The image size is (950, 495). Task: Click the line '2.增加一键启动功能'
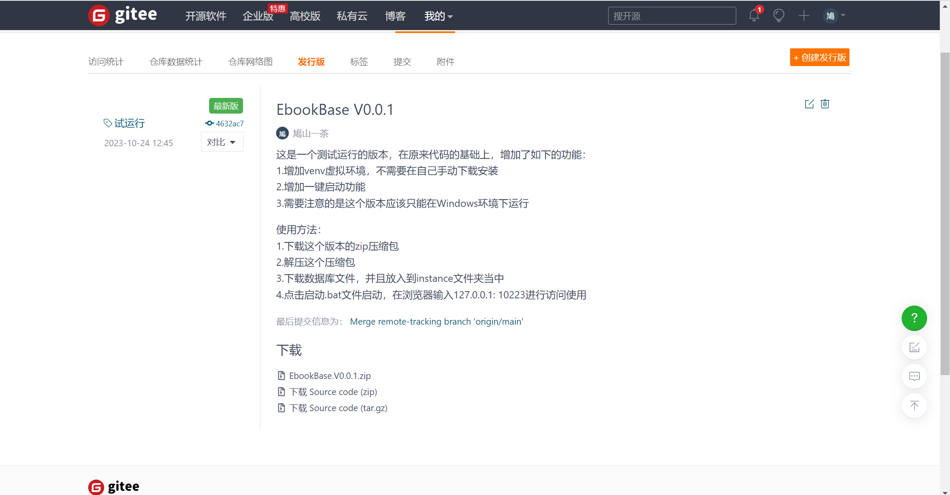(x=321, y=187)
